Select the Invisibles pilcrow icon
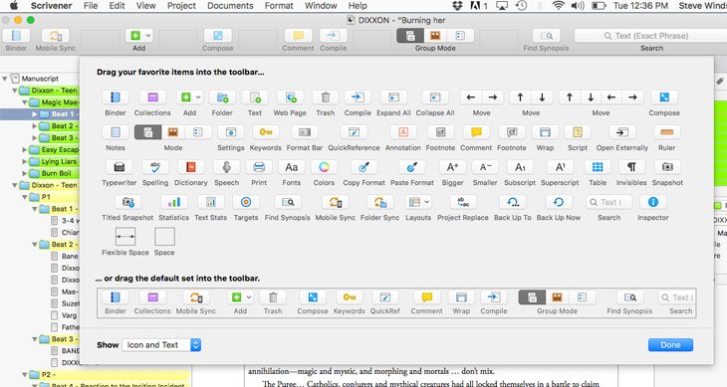The image size is (727, 387). [x=631, y=167]
